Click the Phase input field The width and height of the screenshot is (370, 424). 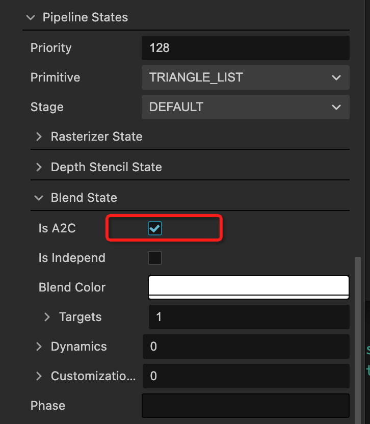pos(245,406)
